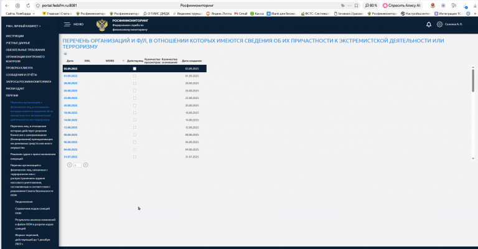
Task: Toggle checkbox in 08.08.2025 row
Action: click(134, 134)
